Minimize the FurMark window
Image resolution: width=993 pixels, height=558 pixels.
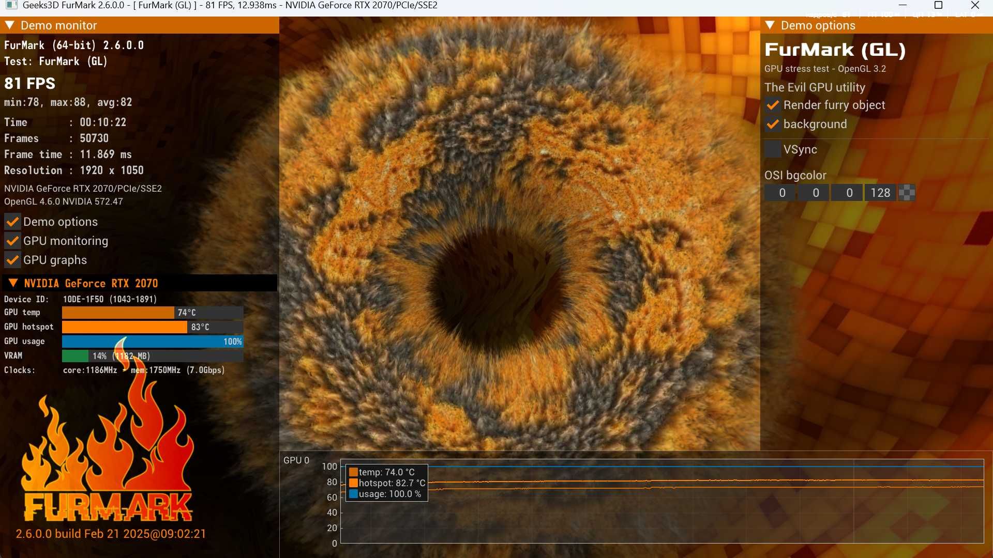902,5
